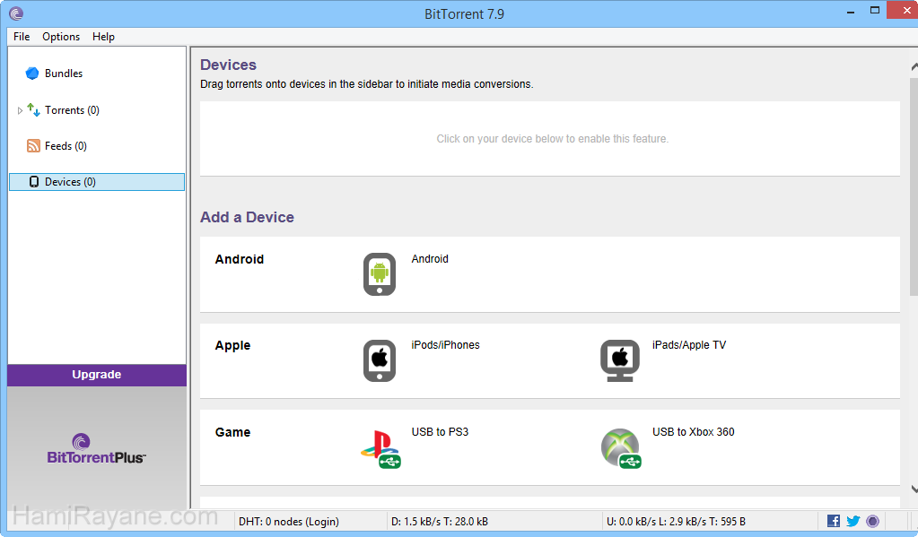Click the Add a Device heading
Image resolution: width=918 pixels, height=537 pixels.
click(247, 217)
